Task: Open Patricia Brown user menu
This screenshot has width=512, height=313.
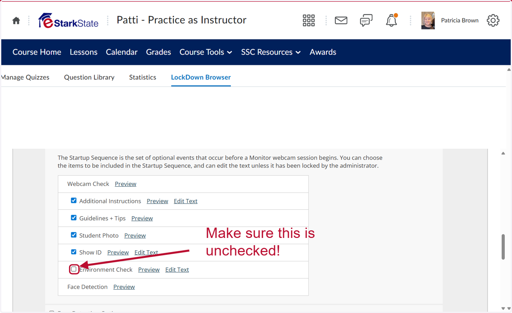Action: click(460, 20)
